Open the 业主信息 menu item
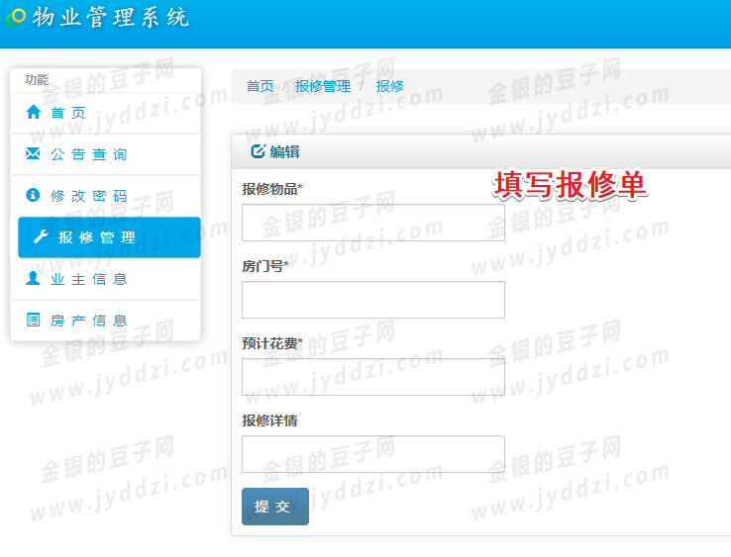 (x=105, y=279)
